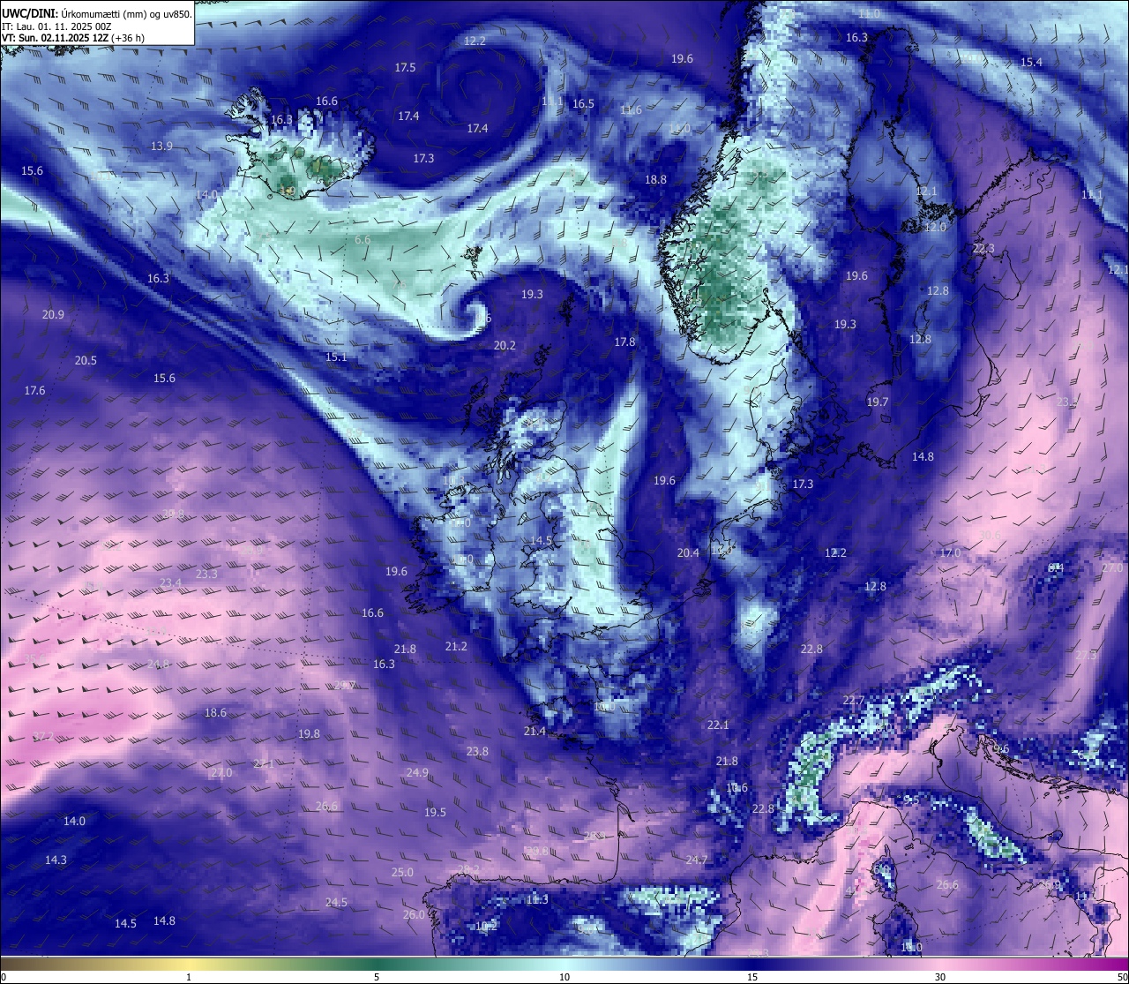Viewport: 1129px width, 984px height.
Task: Click the map value 19.7
Action: click(x=878, y=402)
